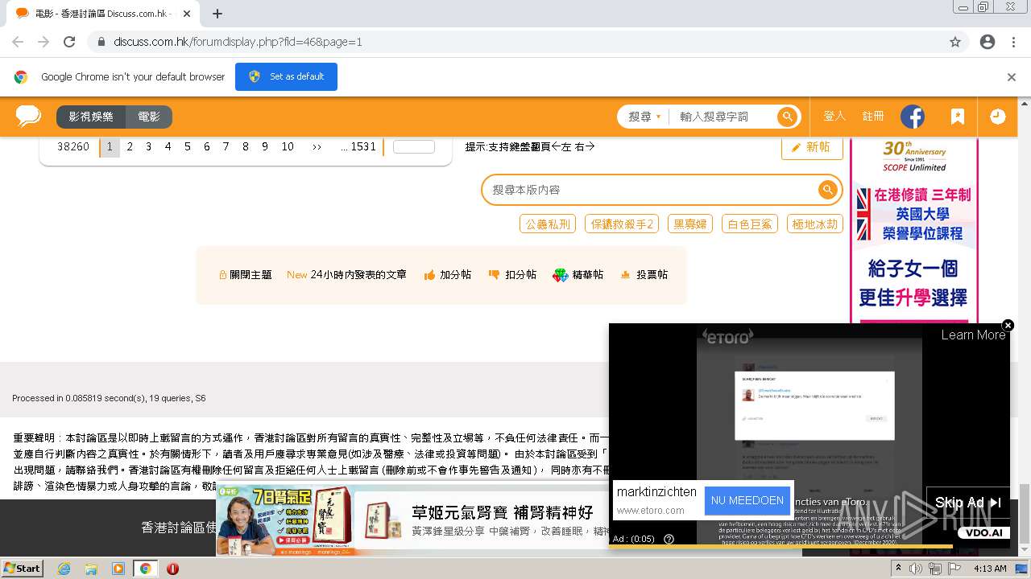Click the 精華帖 gem filter
The image size is (1031, 579).
click(x=578, y=275)
